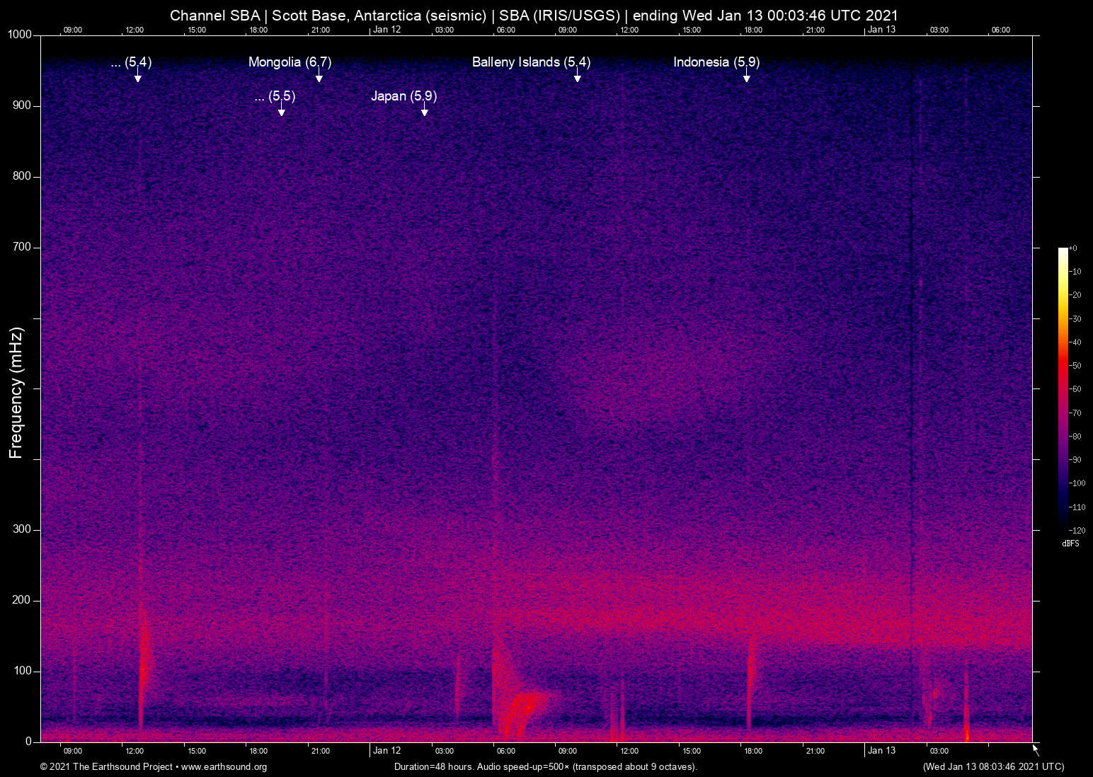The width and height of the screenshot is (1093, 777).
Task: Click the Channel SBA title text
Action: [x=215, y=15]
